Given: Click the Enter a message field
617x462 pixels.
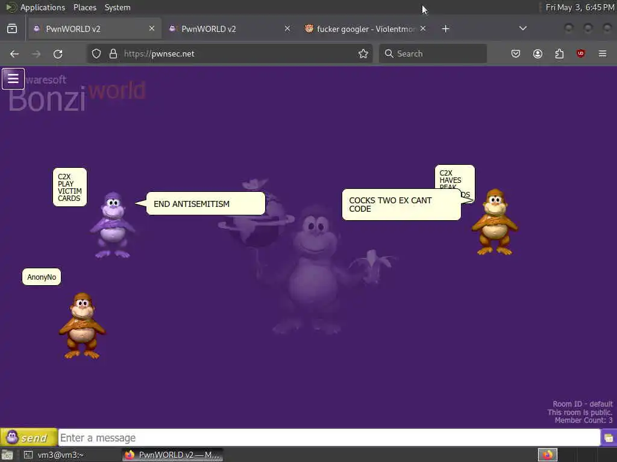Looking at the screenshot, I should pyautogui.click(x=329, y=438).
